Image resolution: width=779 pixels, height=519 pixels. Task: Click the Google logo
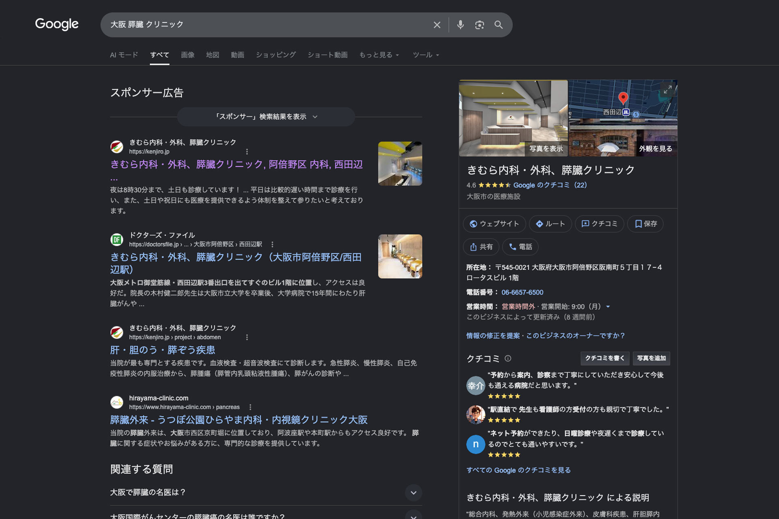tap(57, 24)
